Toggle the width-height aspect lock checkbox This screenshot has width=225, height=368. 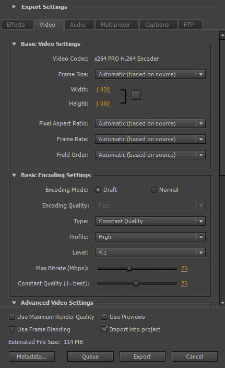pos(136,95)
